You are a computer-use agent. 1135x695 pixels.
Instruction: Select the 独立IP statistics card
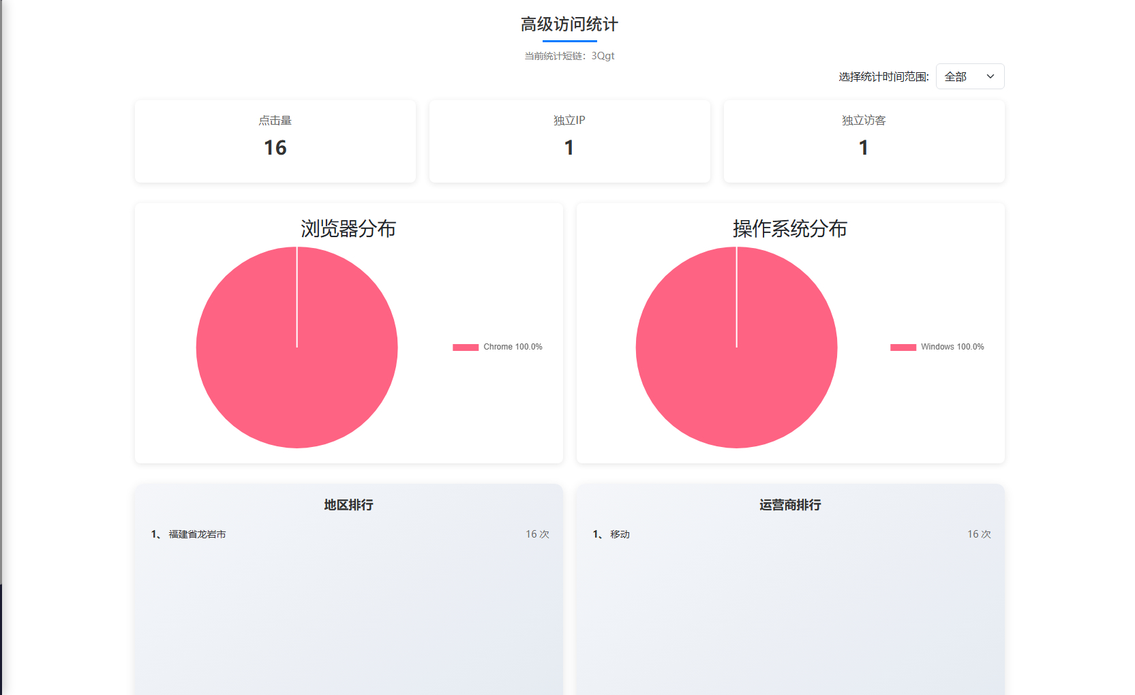click(x=569, y=141)
